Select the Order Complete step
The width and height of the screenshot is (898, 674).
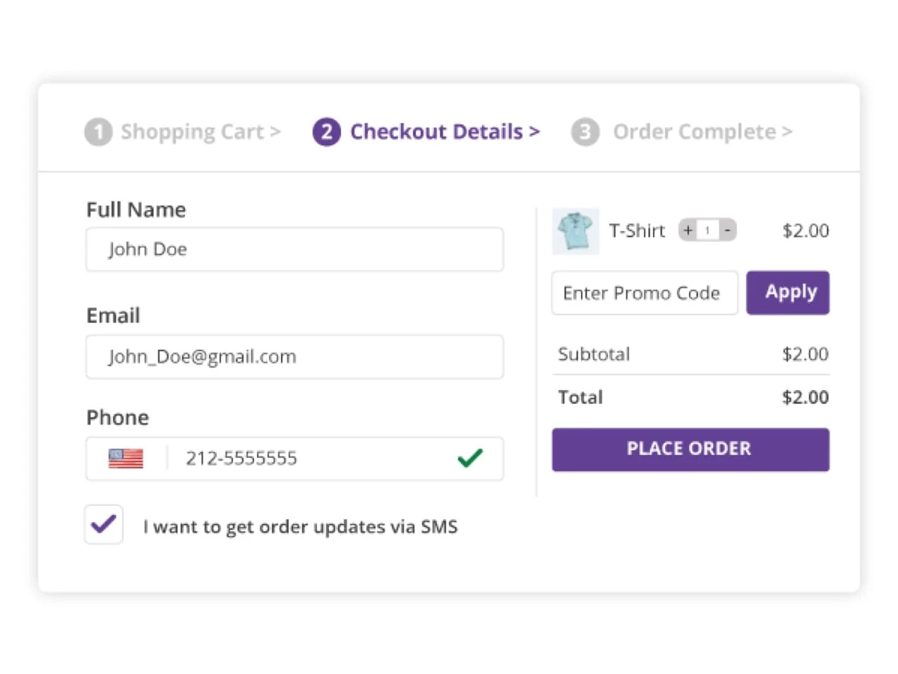tap(702, 131)
